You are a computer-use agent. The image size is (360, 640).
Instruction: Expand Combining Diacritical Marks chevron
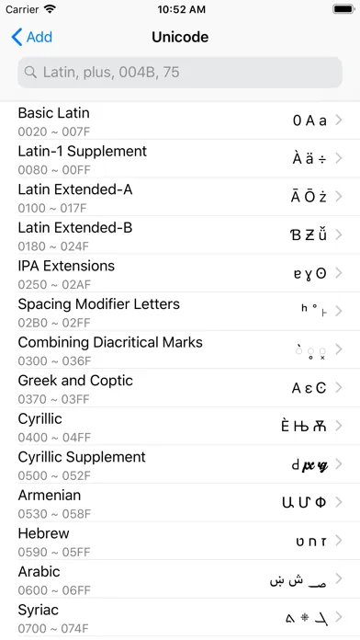[338, 349]
